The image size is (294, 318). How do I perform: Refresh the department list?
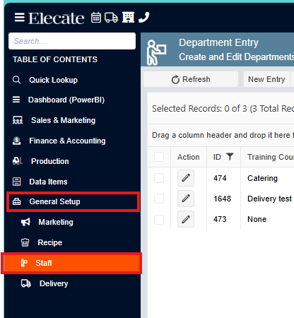click(191, 79)
